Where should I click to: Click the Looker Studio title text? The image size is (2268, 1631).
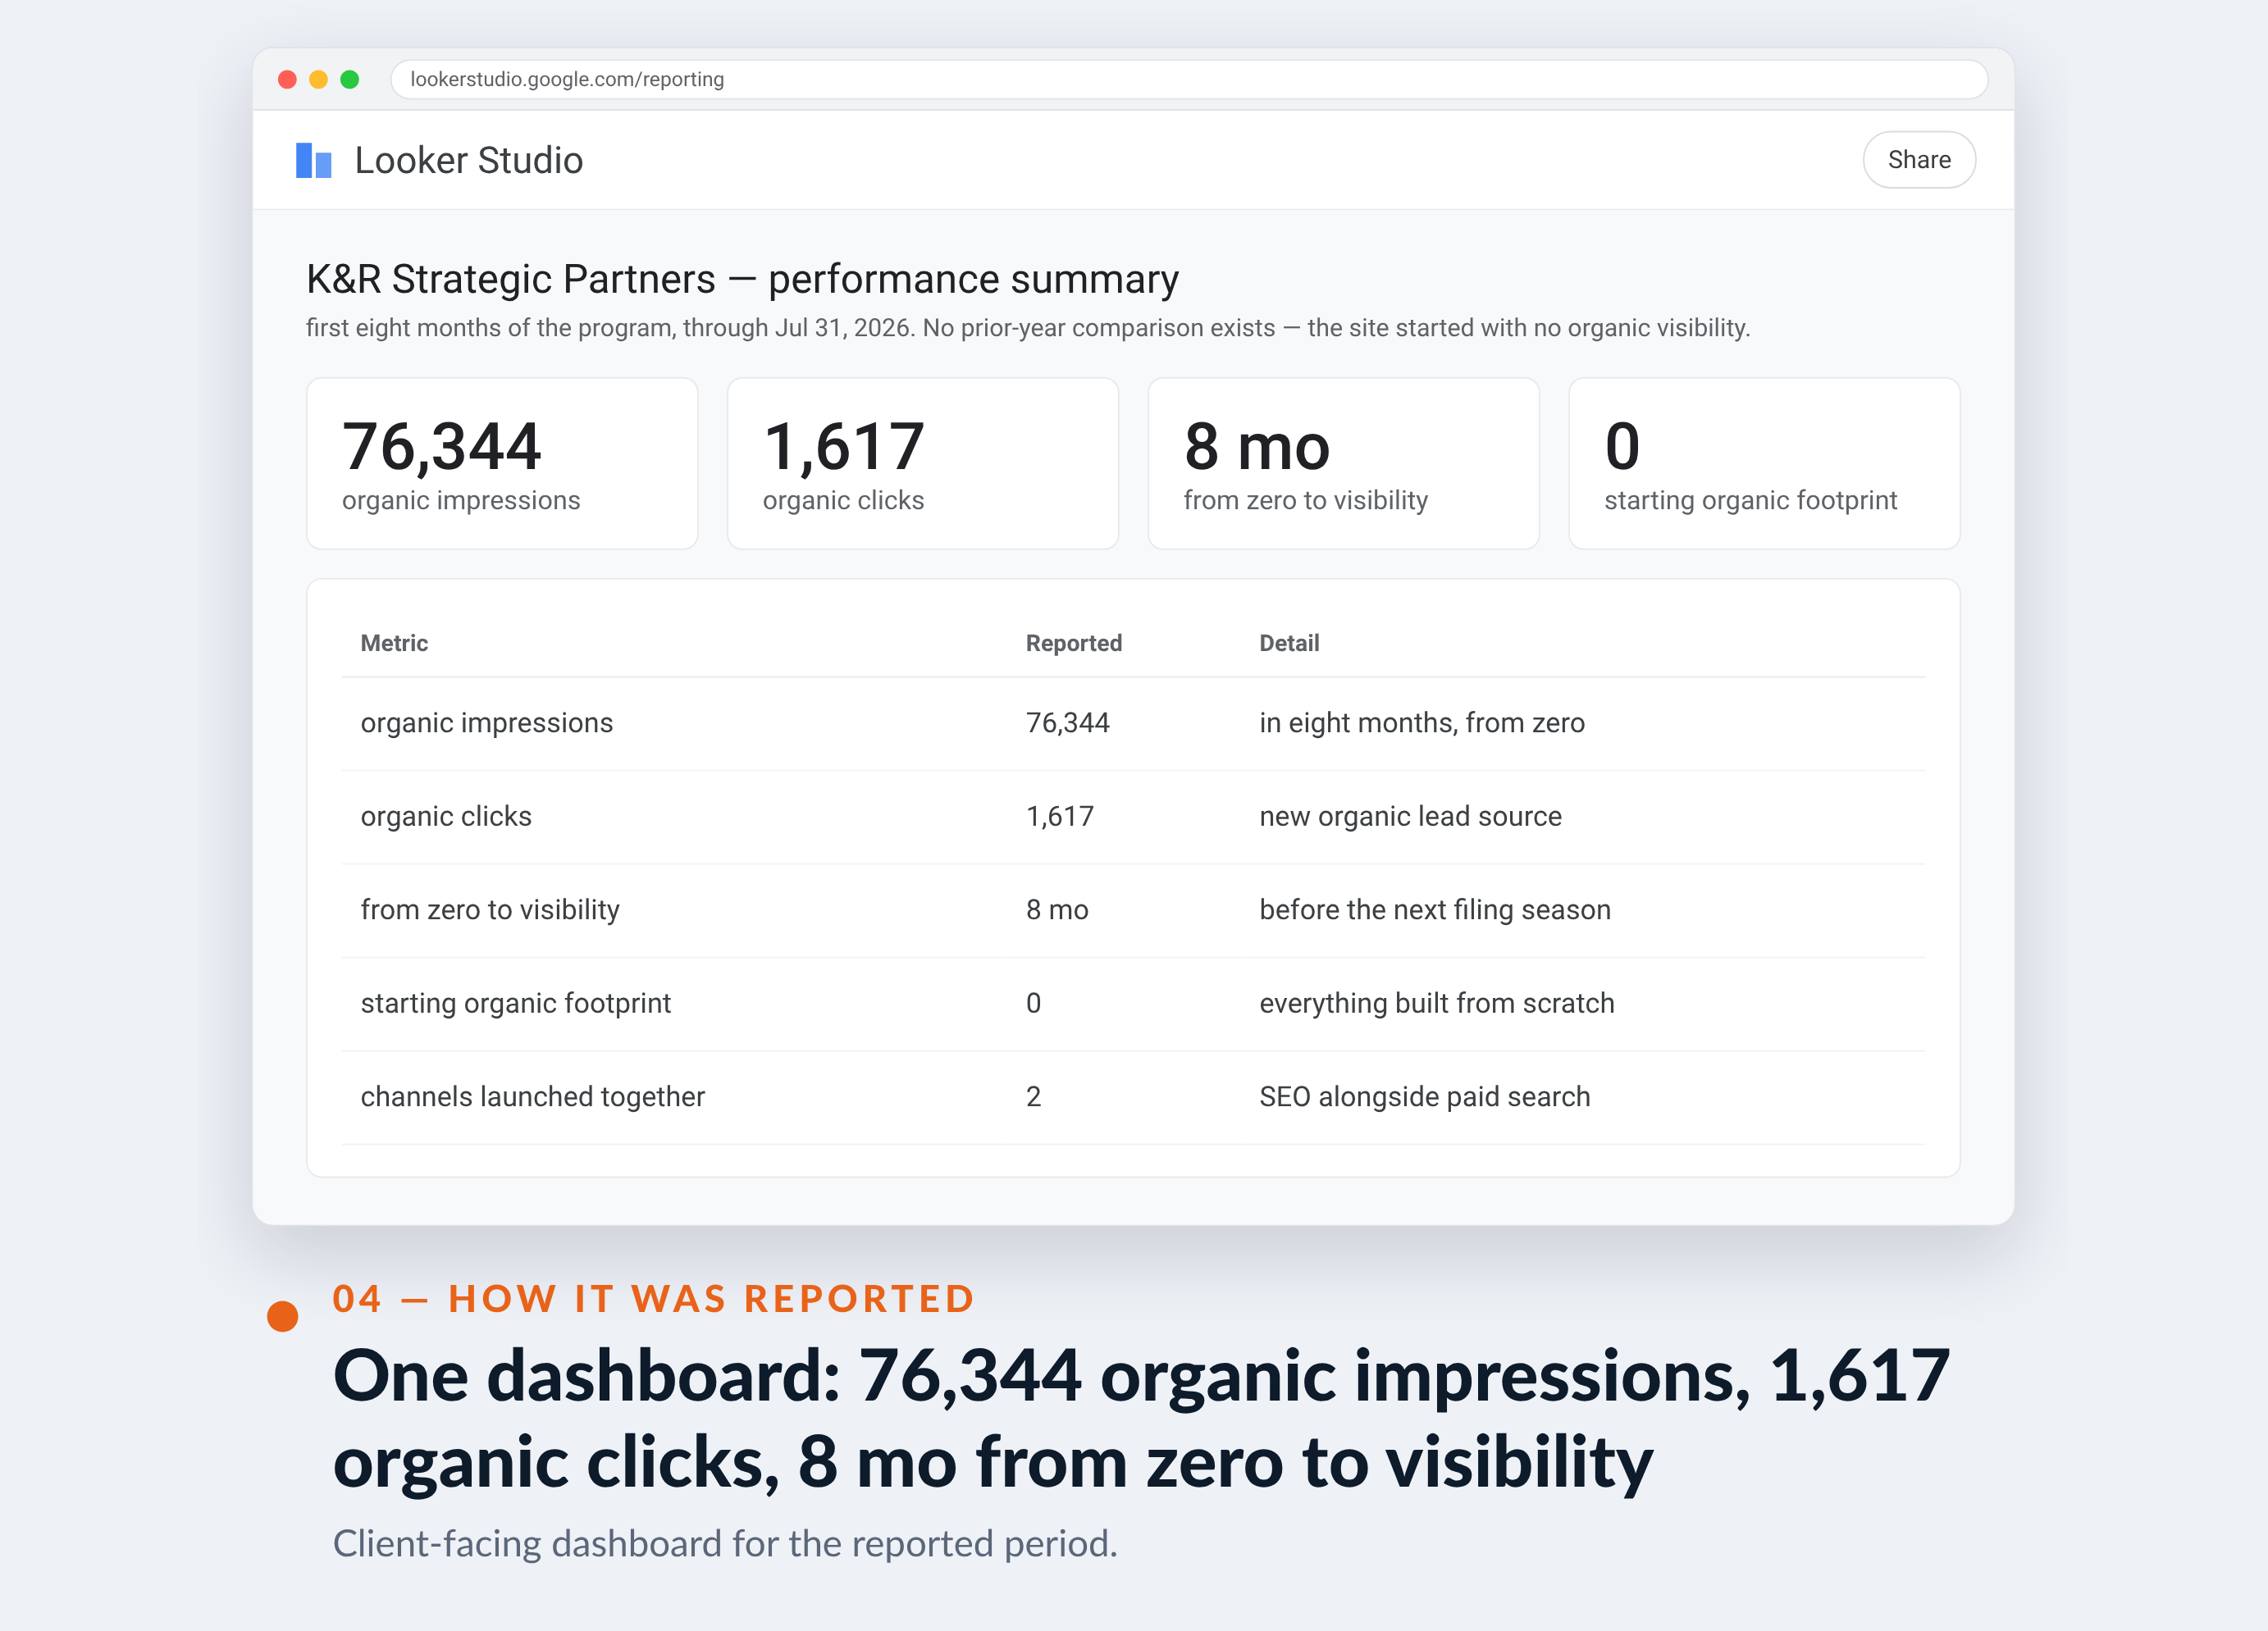click(468, 160)
